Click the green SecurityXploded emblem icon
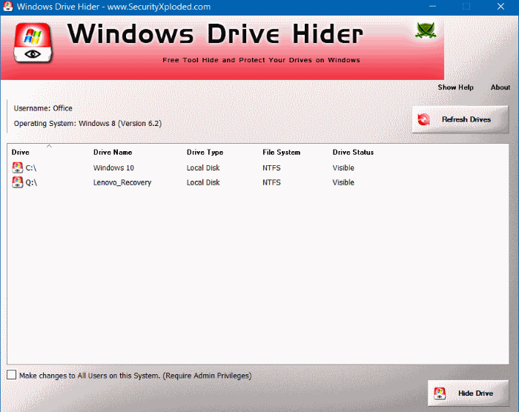This screenshot has width=519, height=412. click(426, 31)
